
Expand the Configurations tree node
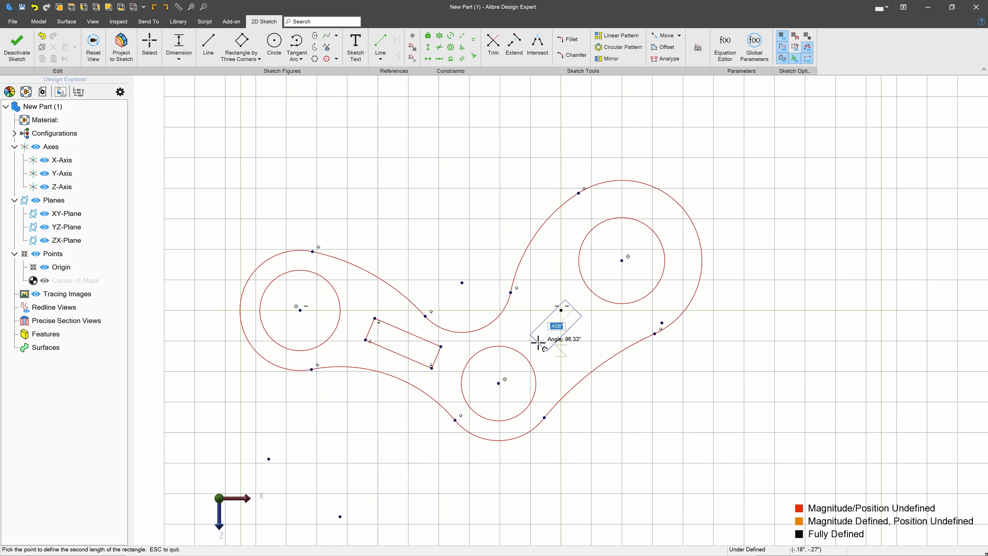point(15,133)
